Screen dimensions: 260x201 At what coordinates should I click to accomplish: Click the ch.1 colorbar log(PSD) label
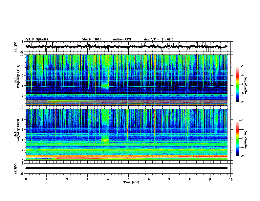[x=246, y=85]
